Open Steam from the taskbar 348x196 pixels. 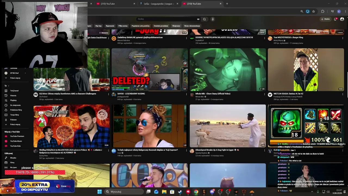tap(180, 192)
